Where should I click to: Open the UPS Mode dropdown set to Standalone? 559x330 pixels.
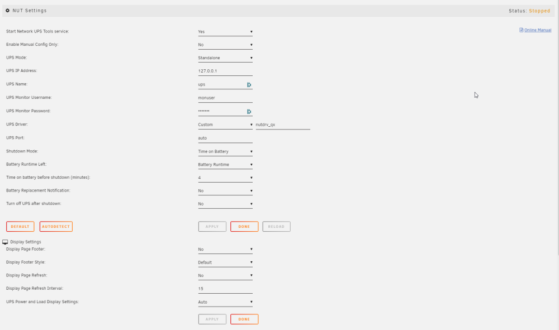point(225,58)
